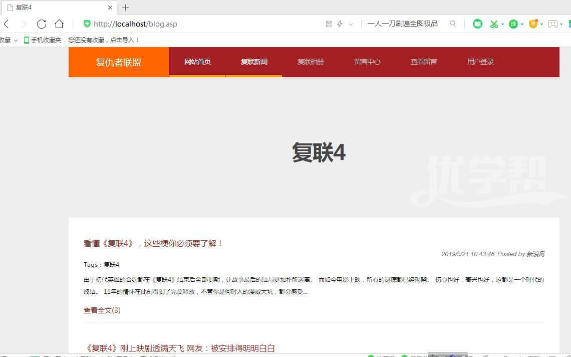
Task: Click the green security shield in address bar
Action: [x=87, y=24]
